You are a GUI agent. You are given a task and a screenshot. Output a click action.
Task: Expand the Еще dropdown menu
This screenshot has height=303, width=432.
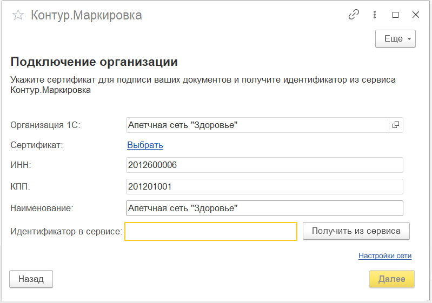tap(395, 39)
